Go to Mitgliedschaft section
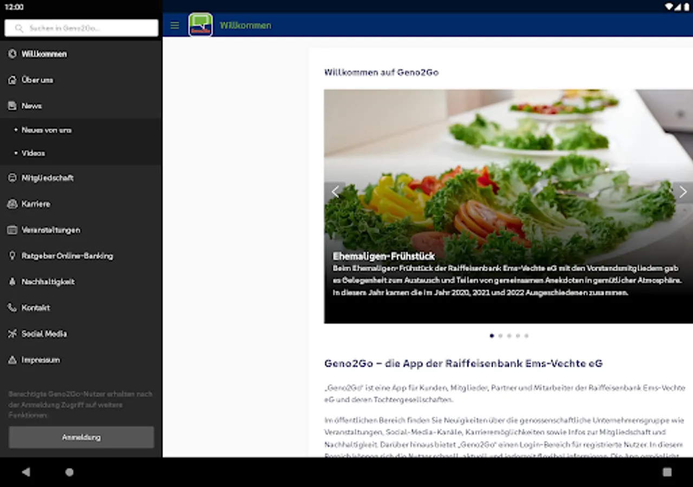693x487 pixels. (x=81, y=177)
